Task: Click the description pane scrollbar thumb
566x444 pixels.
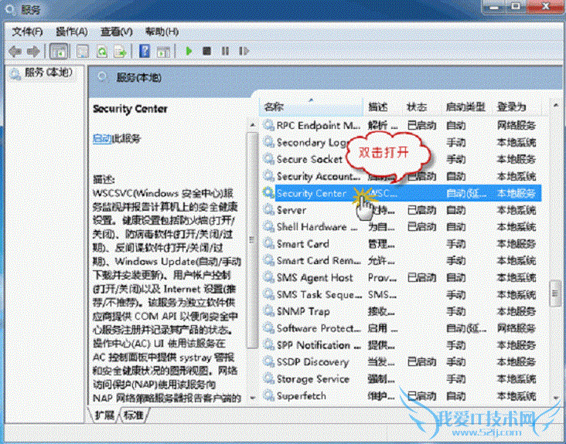Action: 252,240
